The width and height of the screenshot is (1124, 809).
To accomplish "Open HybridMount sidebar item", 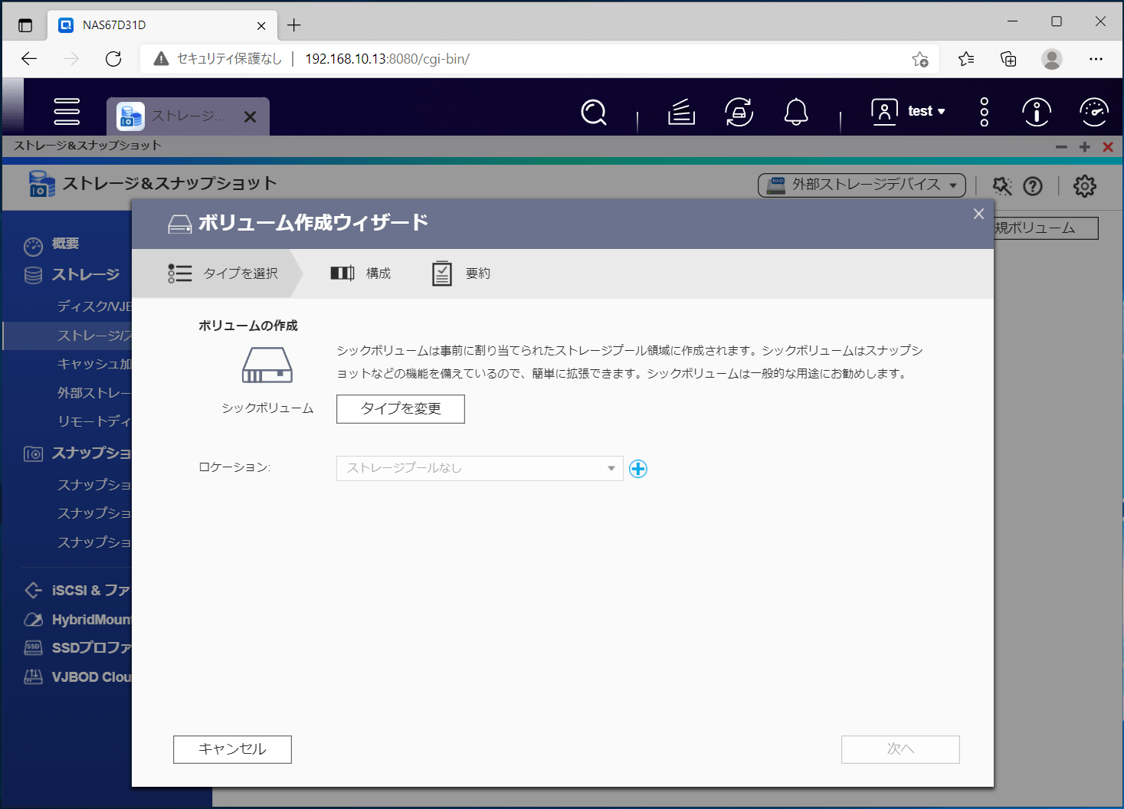I will click(77, 620).
